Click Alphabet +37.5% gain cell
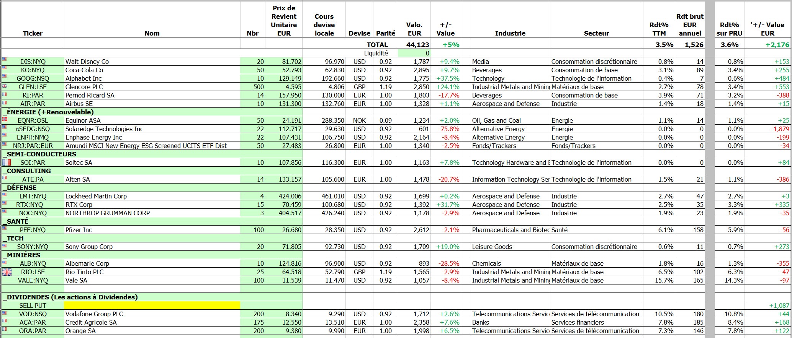This screenshot has width=792, height=338. click(x=445, y=78)
